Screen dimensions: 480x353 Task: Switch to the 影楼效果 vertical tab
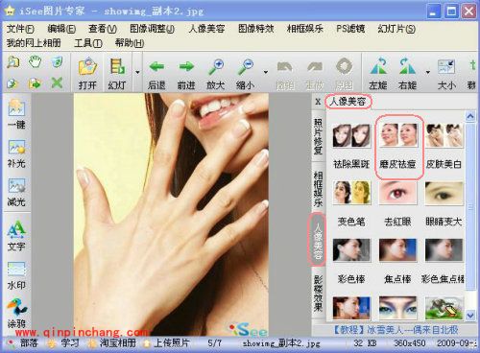pos(318,293)
